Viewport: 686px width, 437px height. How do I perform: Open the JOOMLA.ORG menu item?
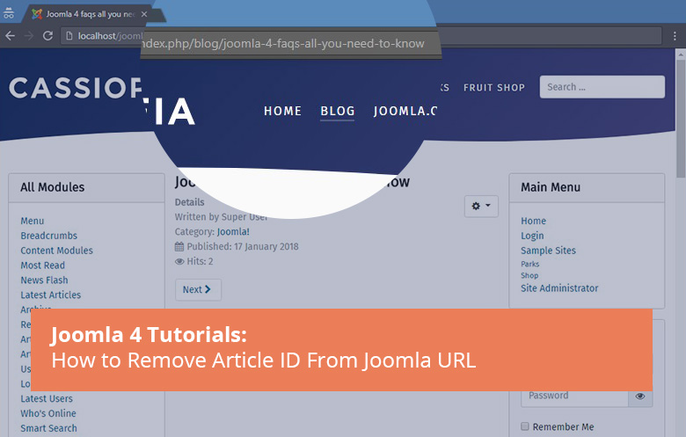(x=405, y=111)
